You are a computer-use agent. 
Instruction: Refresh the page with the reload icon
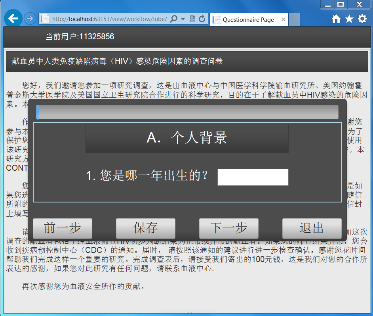(x=202, y=19)
